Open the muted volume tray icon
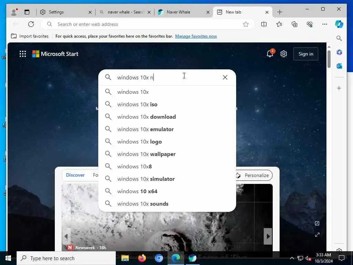 click(308, 258)
